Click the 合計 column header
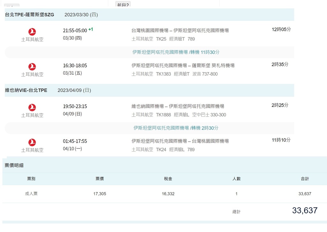 click(305, 179)
